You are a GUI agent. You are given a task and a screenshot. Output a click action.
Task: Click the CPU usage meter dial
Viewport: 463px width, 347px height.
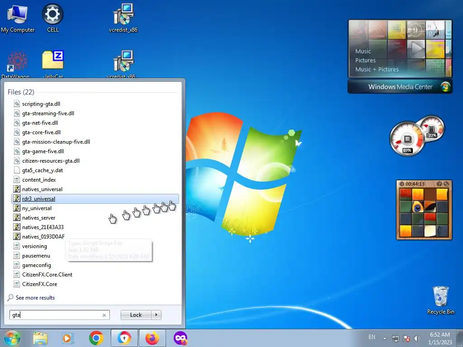pos(407,139)
